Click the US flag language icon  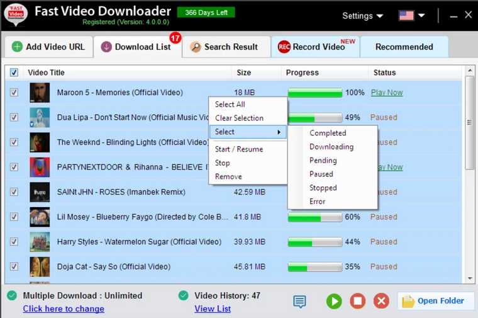pos(406,15)
